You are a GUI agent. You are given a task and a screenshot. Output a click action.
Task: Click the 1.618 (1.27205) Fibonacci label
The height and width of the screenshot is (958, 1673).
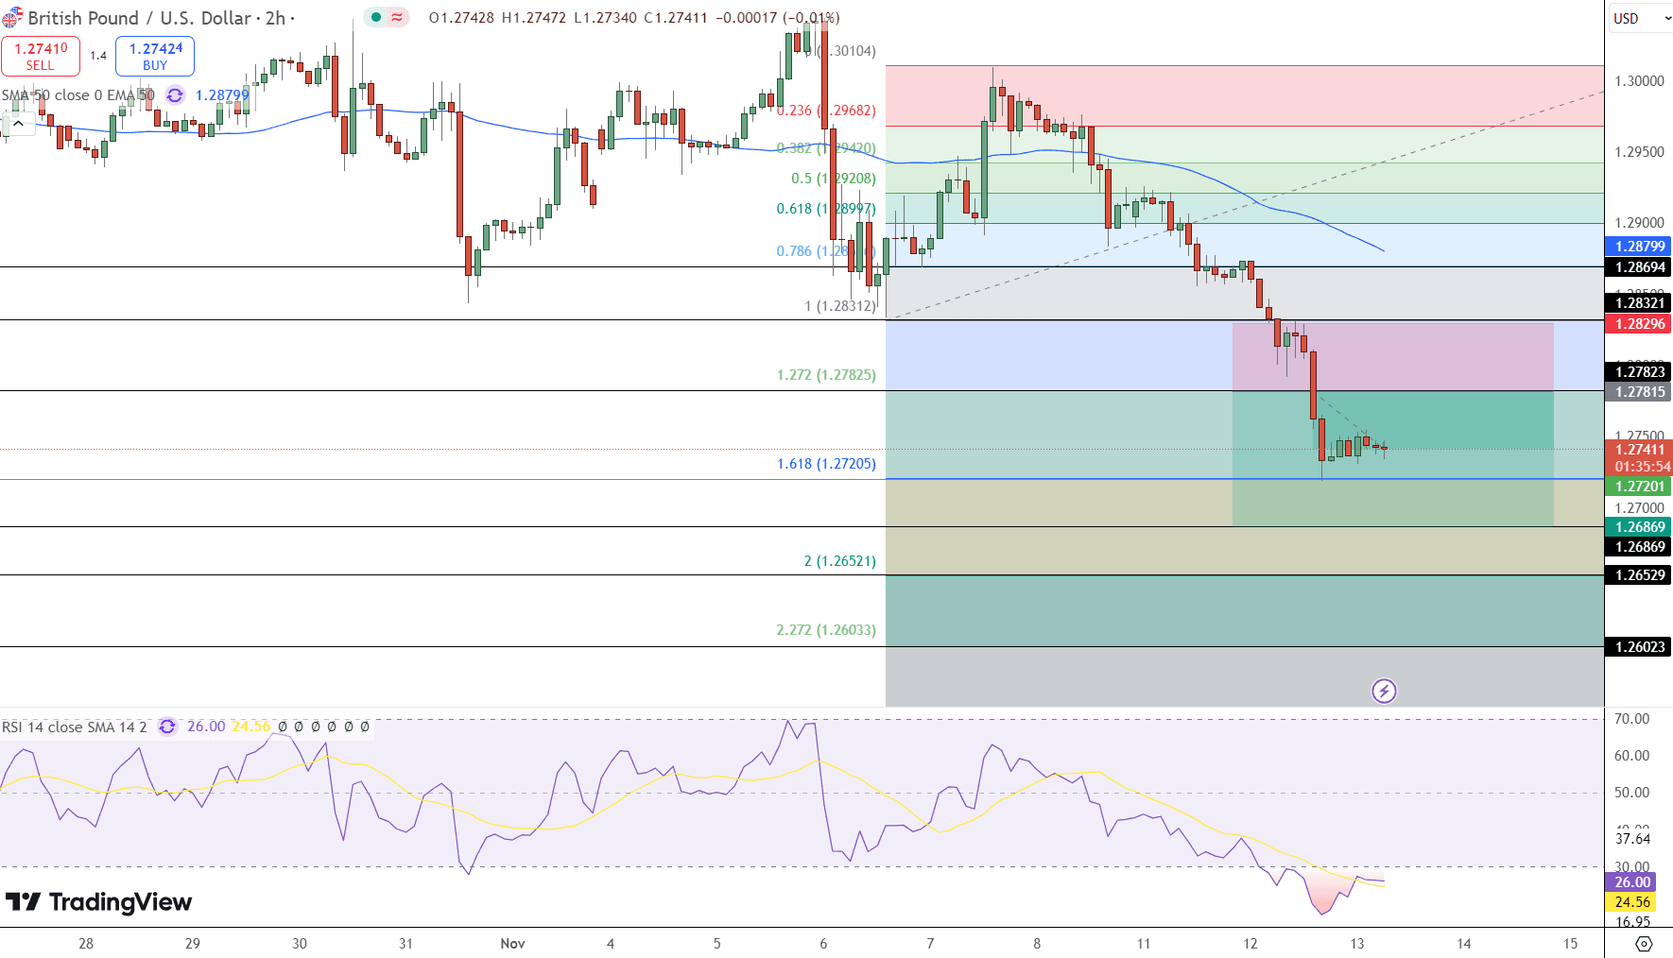826,464
